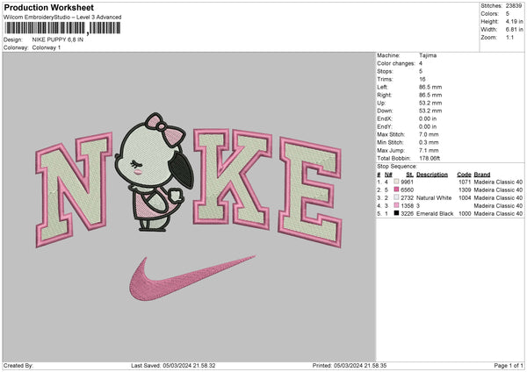This screenshot has width=527, height=372.
Task: Click the 'Description' column header
Action: point(432,175)
